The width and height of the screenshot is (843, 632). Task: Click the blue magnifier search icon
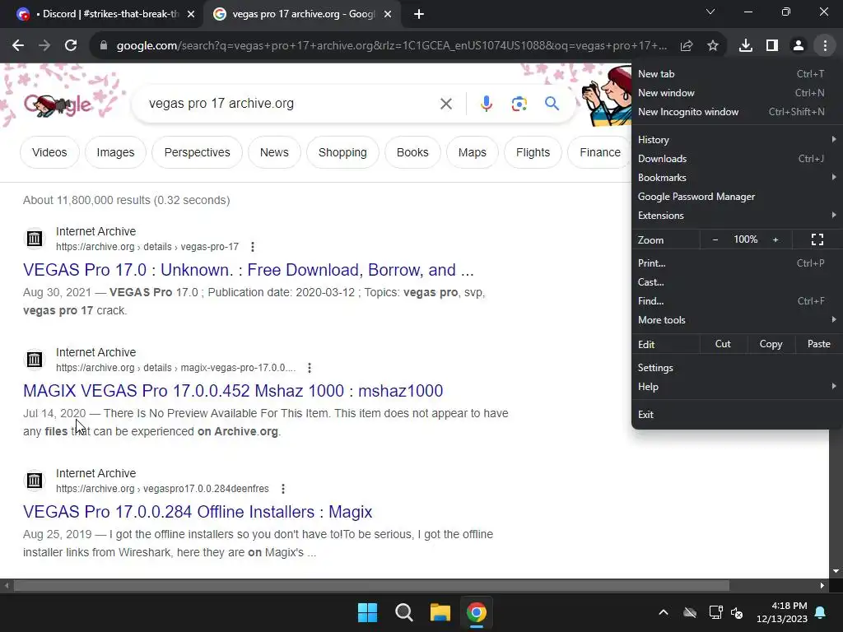click(552, 104)
